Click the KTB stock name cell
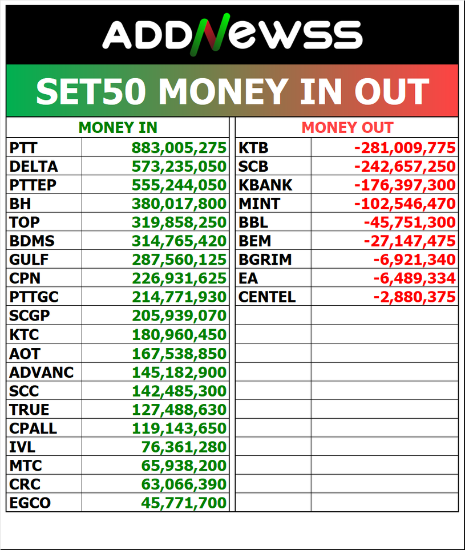The width and height of the screenshot is (465, 550). (x=273, y=148)
